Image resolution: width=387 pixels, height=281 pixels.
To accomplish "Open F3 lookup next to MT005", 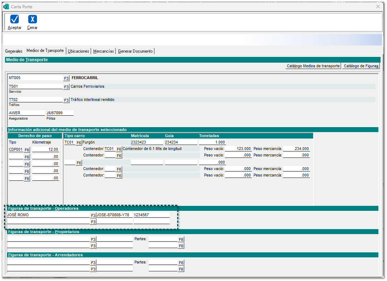I will click(x=66, y=78).
